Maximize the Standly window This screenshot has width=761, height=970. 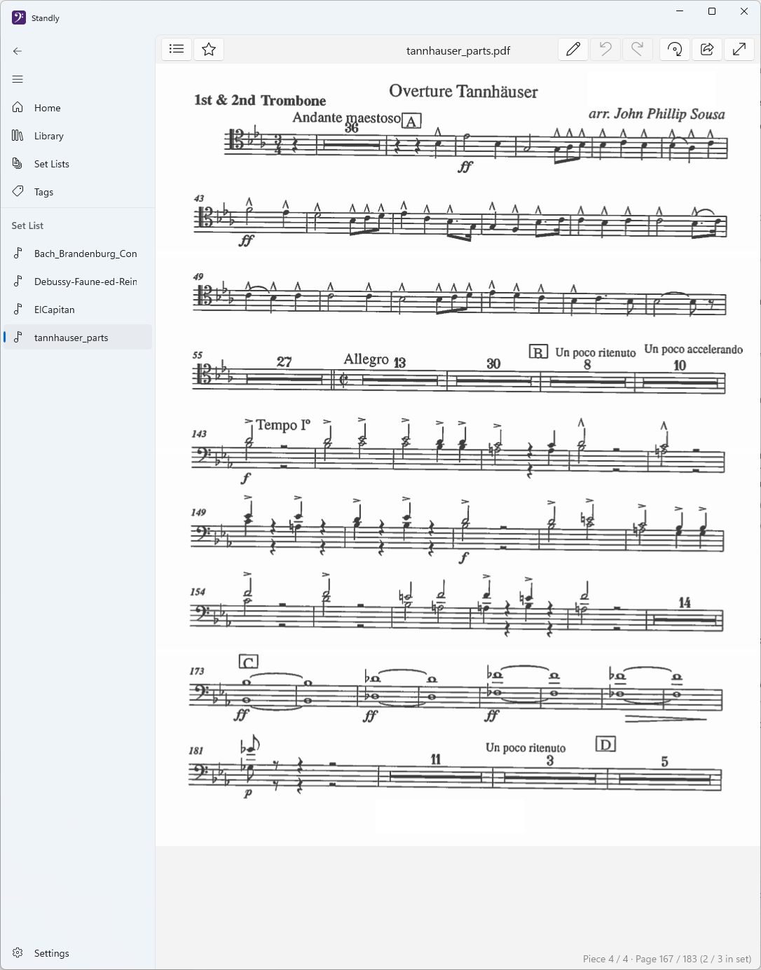pyautogui.click(x=712, y=11)
